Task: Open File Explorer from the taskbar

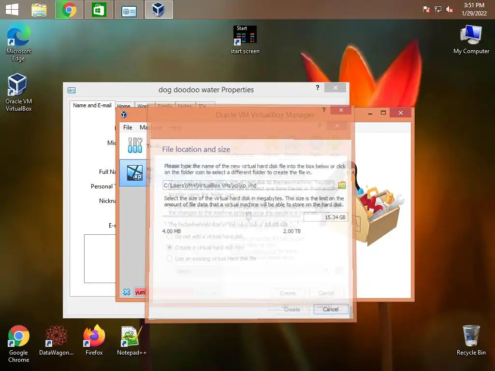Action: [x=39, y=10]
